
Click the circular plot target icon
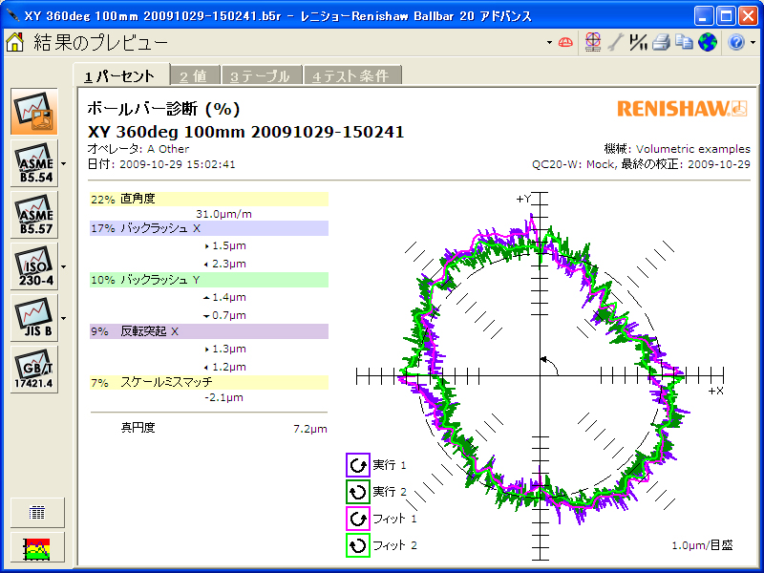click(593, 42)
